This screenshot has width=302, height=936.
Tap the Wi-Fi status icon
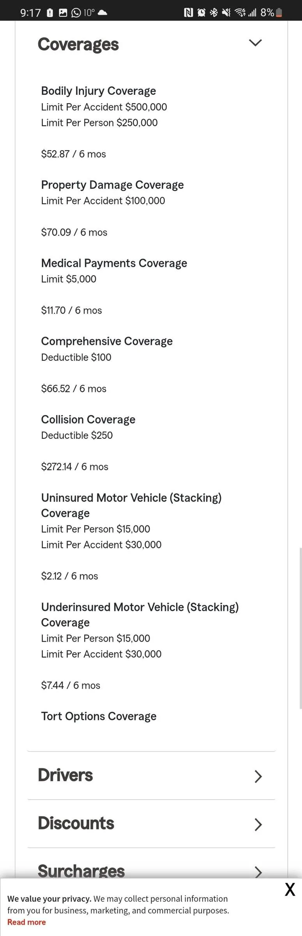240,13
